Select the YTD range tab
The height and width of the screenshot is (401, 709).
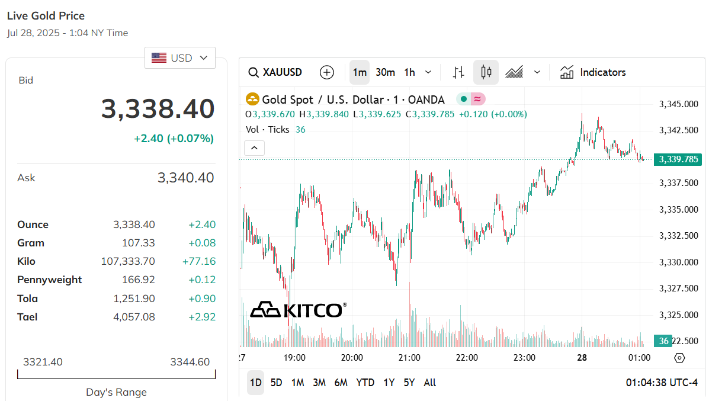(x=365, y=383)
